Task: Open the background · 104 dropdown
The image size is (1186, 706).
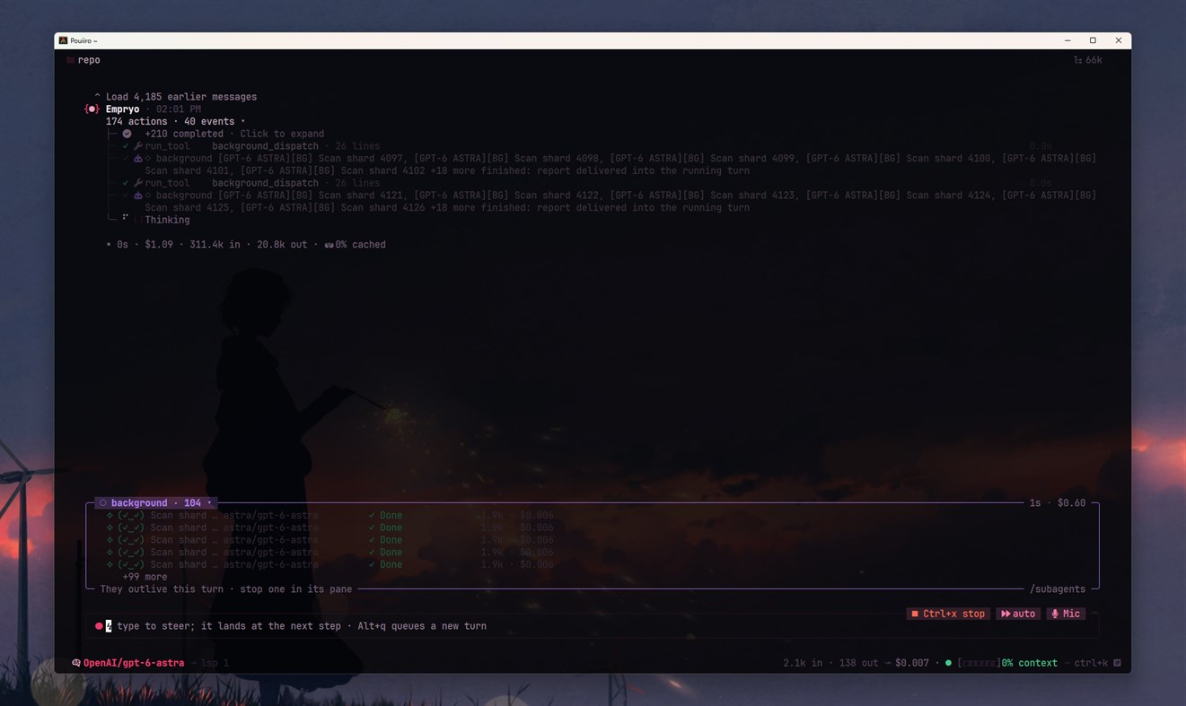Action: pos(155,503)
